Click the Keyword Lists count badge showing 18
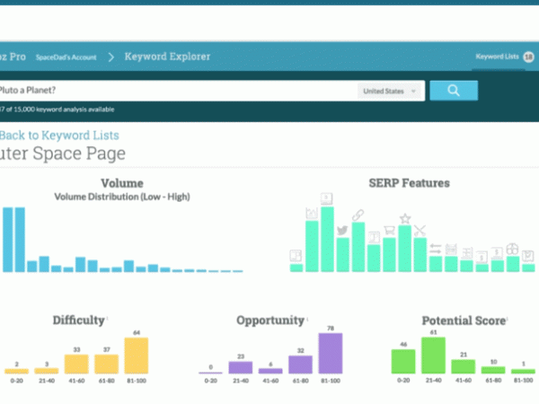Image resolution: width=539 pixels, height=404 pixels. point(528,57)
